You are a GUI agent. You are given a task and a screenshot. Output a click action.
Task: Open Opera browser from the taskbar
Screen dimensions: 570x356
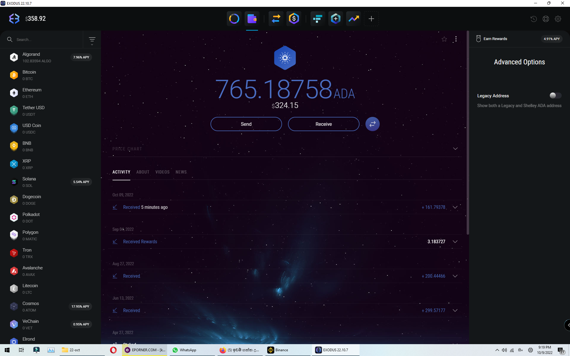[113, 350]
